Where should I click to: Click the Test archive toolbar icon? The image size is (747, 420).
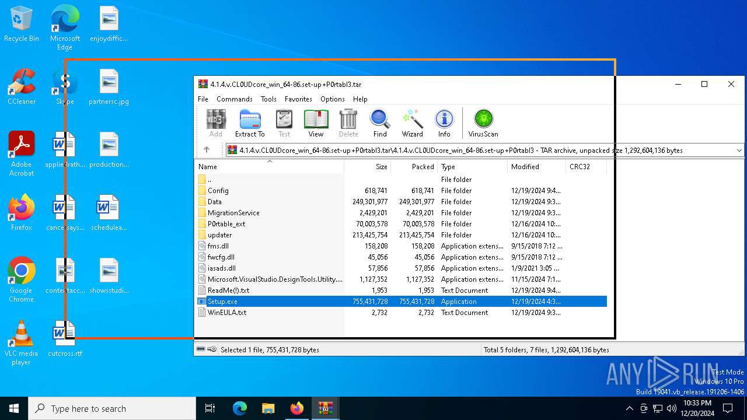284,123
